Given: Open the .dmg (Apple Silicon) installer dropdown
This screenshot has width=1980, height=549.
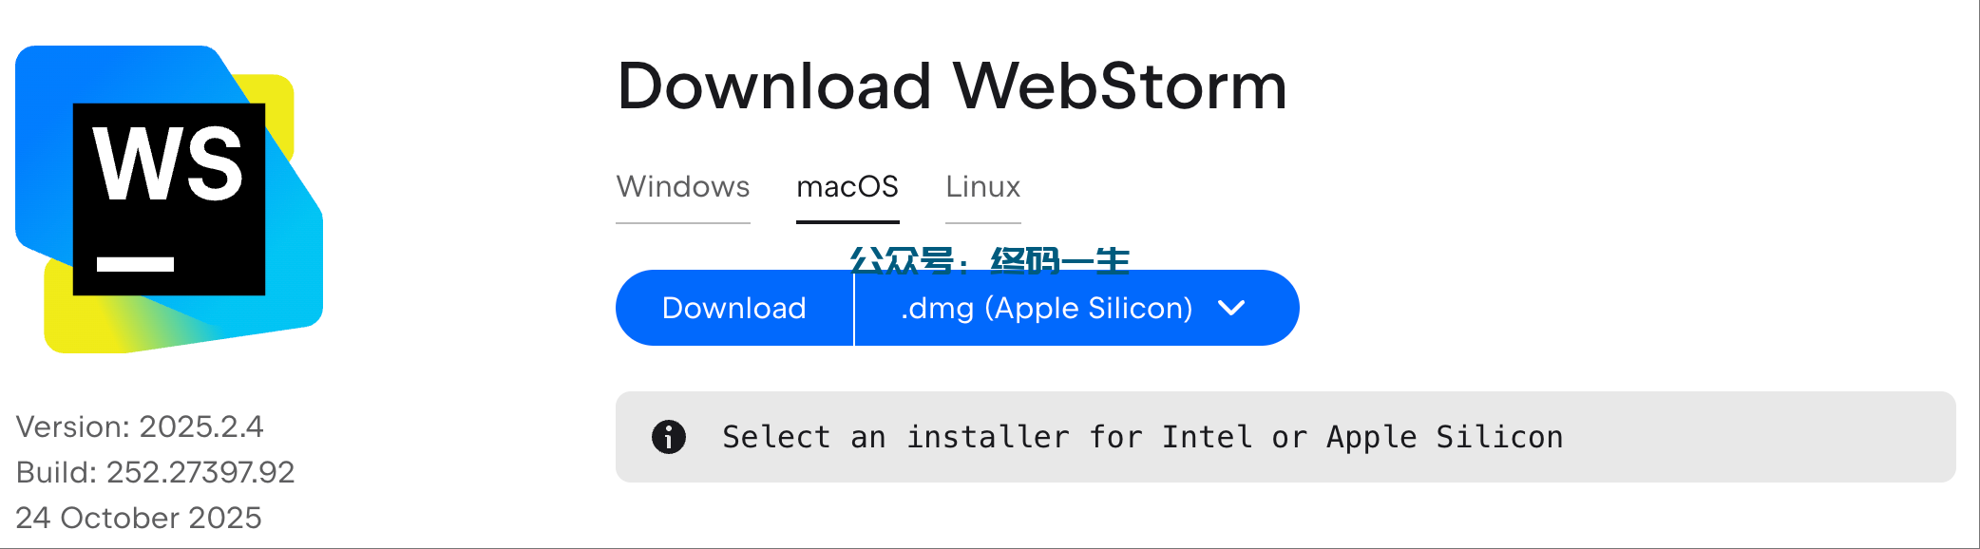Looking at the screenshot, I should (1046, 308).
